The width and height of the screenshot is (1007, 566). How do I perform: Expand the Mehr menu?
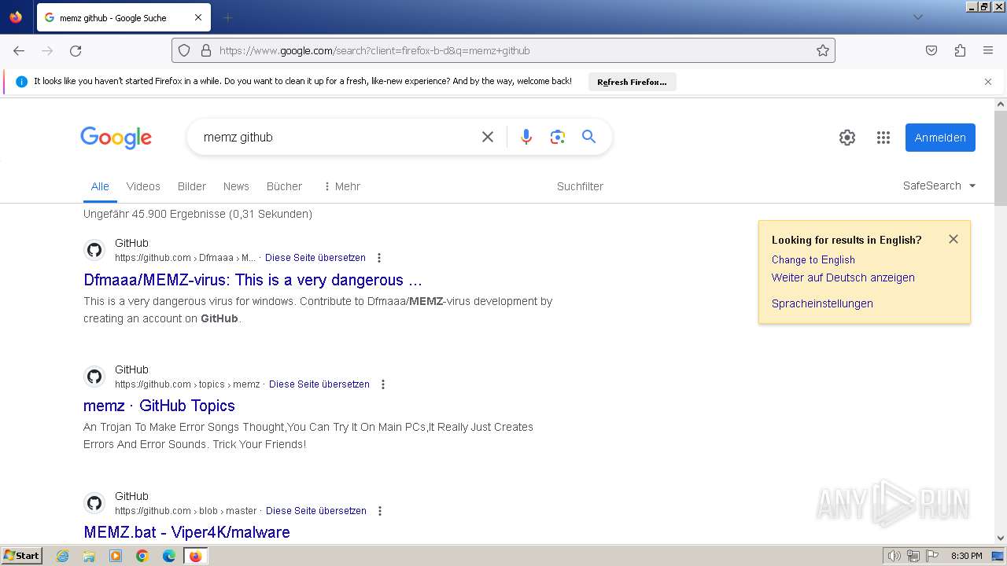pos(341,186)
